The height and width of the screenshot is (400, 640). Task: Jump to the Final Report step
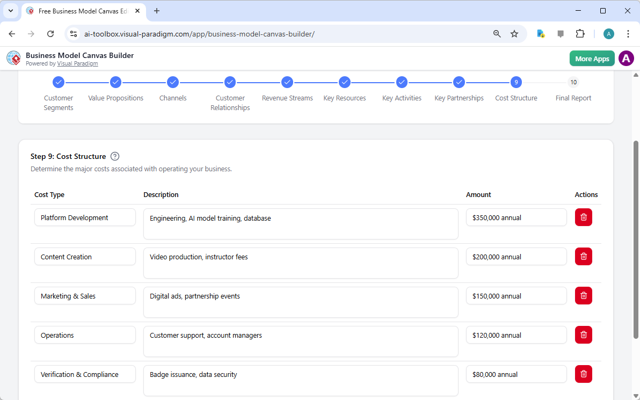pyautogui.click(x=573, y=82)
